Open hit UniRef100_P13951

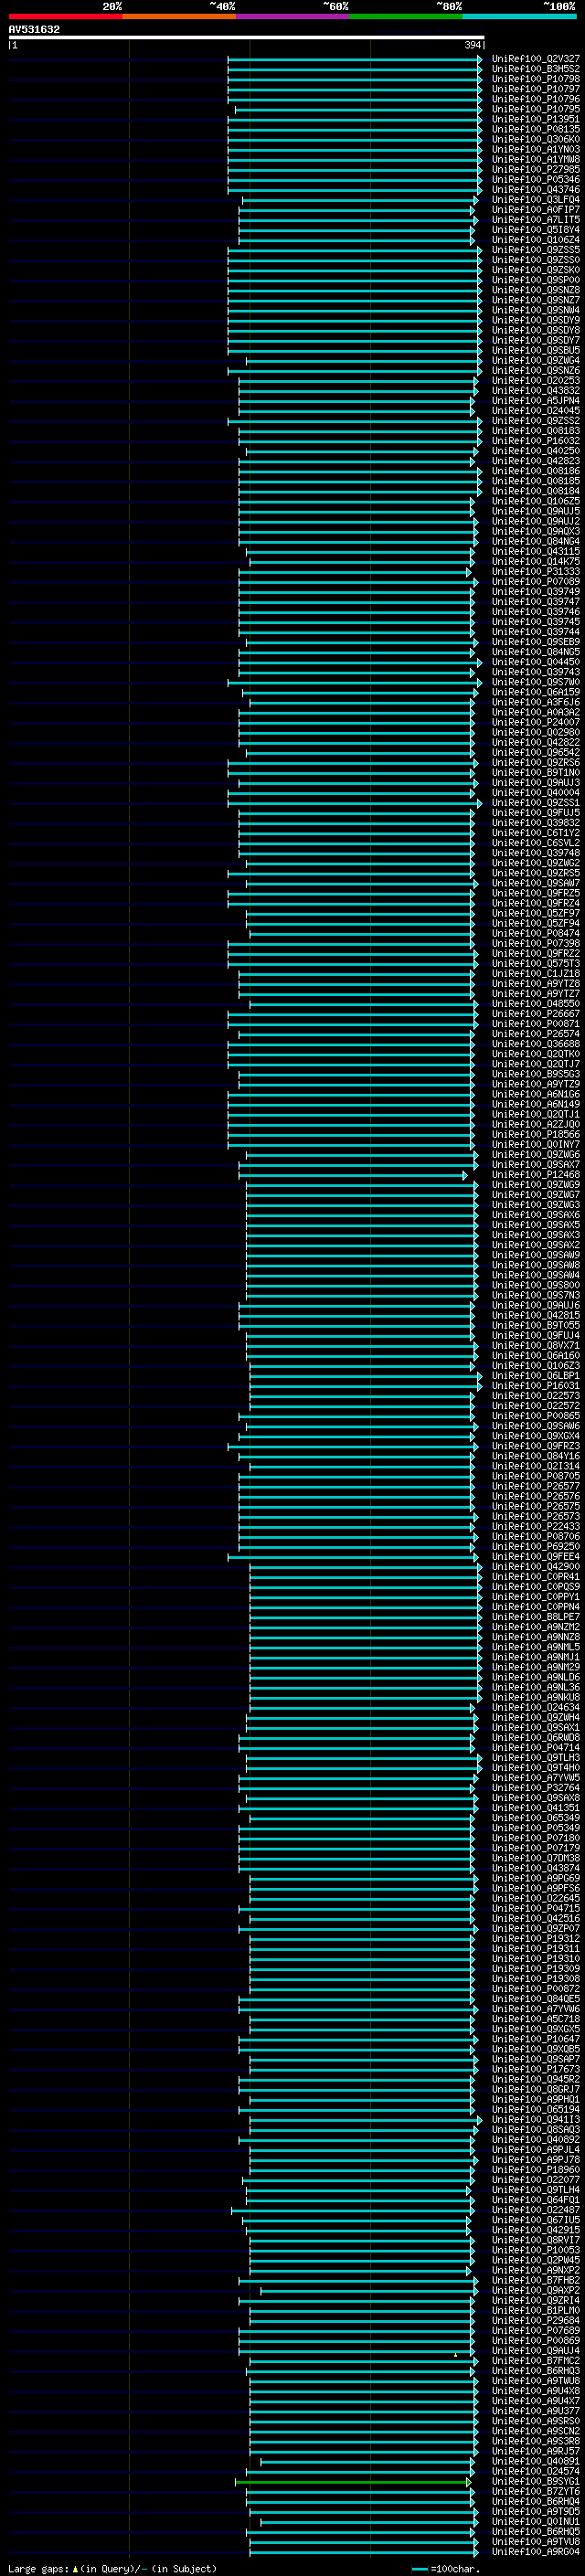point(536,119)
